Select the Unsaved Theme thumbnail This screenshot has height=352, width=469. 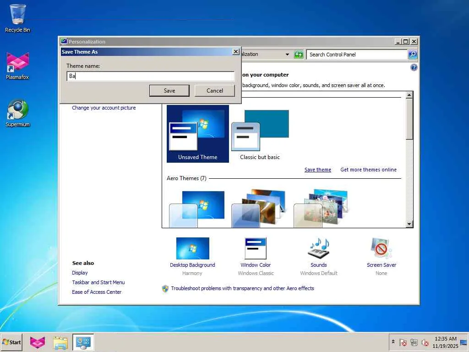pyautogui.click(x=198, y=134)
